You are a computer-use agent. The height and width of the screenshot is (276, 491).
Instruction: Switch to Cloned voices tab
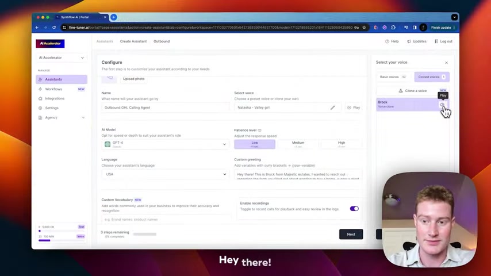click(432, 77)
